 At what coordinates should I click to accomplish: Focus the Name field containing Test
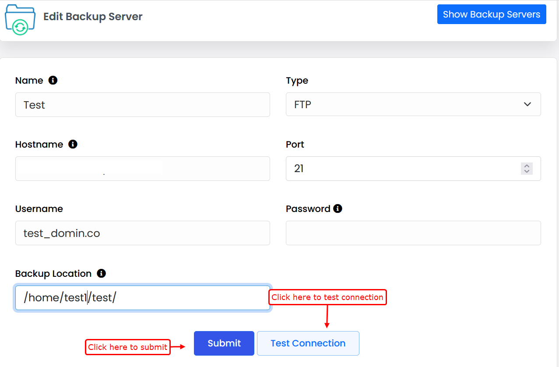(142, 105)
